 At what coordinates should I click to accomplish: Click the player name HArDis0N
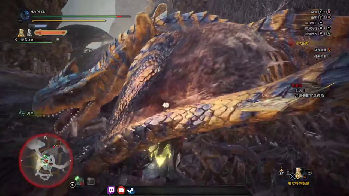coord(38,12)
